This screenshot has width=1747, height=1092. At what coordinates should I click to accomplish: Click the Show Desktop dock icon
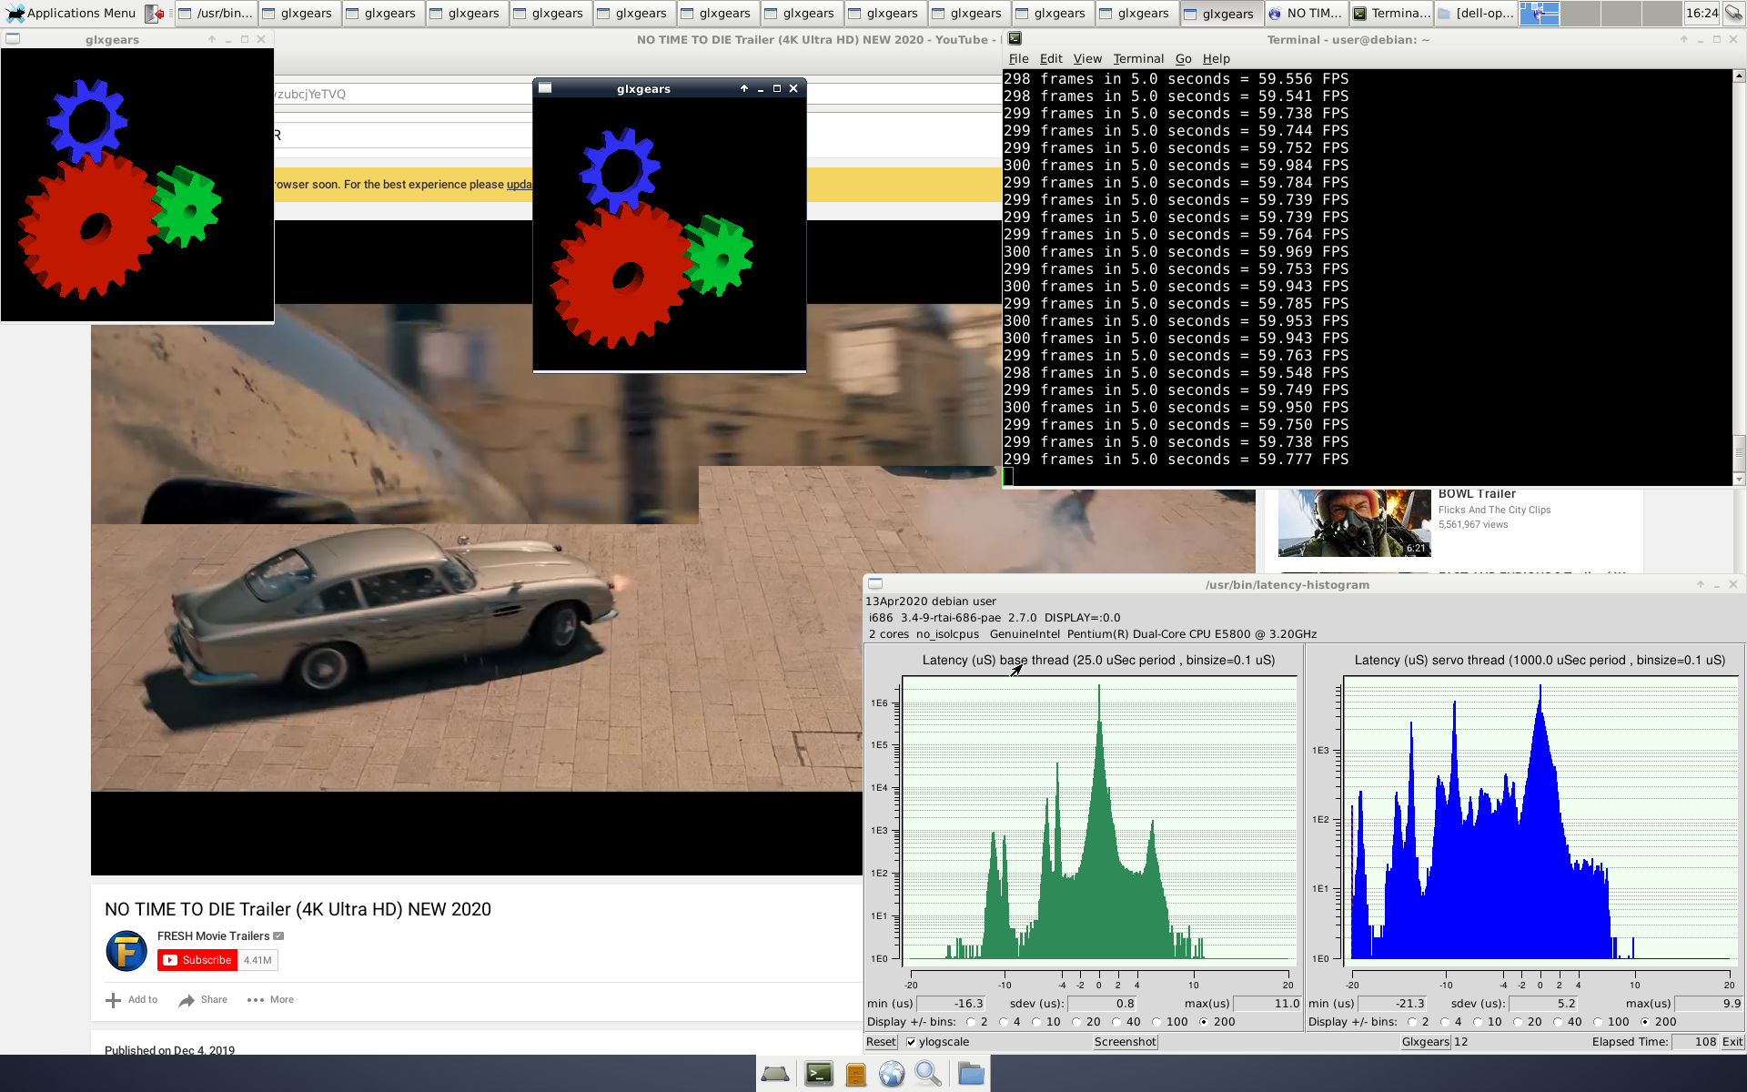pyautogui.click(x=775, y=1074)
